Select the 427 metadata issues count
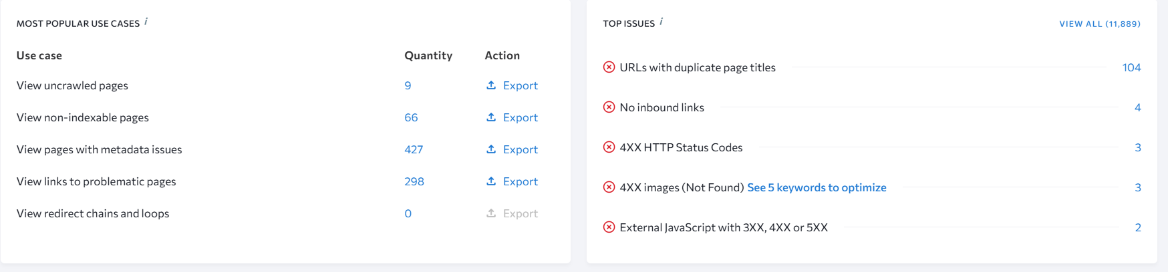1168x272 pixels. 414,149
